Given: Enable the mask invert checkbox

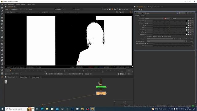Looking at the screenshot, I should tap(182, 39).
